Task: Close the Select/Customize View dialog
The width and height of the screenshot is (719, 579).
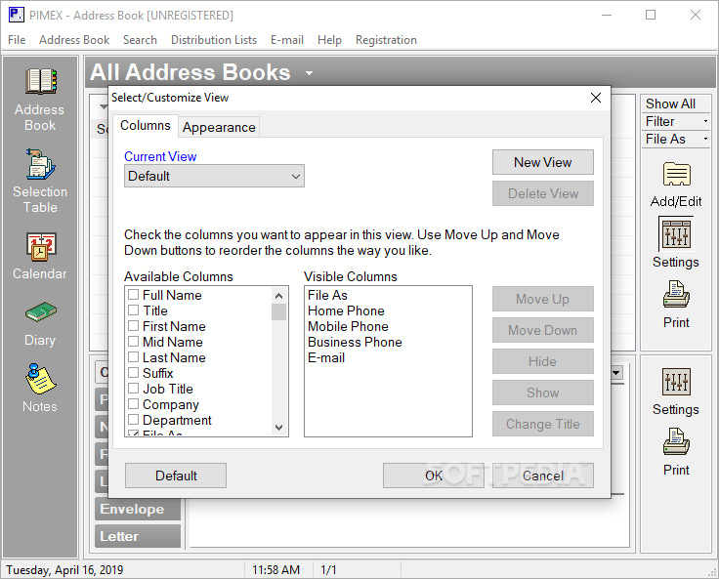Action: point(596,98)
